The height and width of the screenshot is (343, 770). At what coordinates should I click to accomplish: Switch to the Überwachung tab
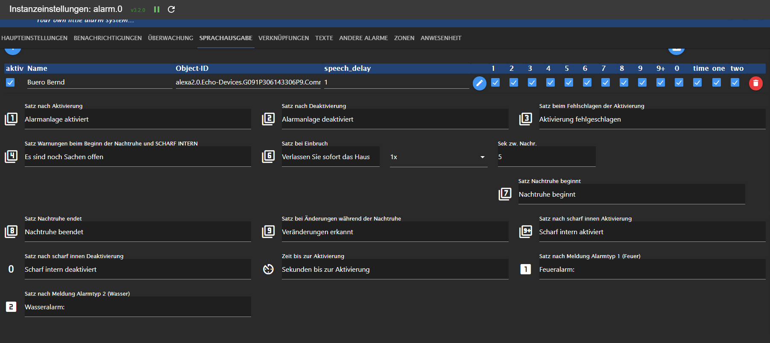pos(170,38)
